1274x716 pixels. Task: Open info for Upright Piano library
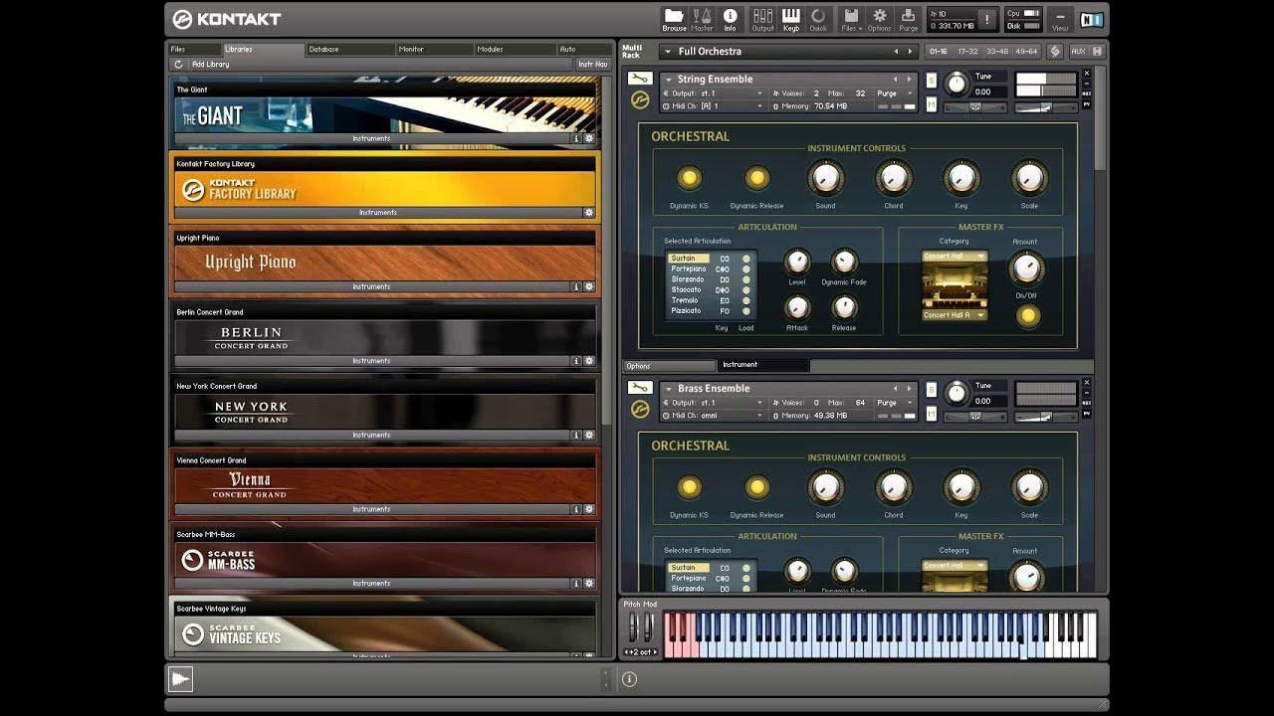576,286
